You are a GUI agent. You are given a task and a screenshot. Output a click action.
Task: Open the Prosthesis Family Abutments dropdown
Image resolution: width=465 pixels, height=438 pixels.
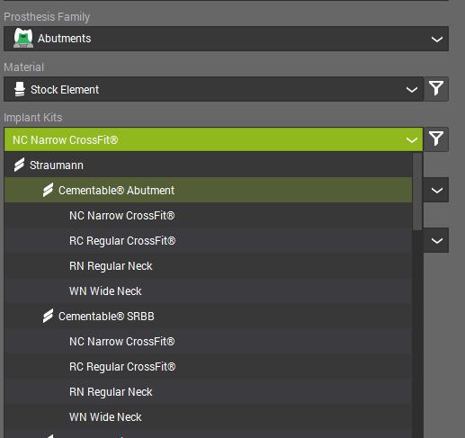226,39
